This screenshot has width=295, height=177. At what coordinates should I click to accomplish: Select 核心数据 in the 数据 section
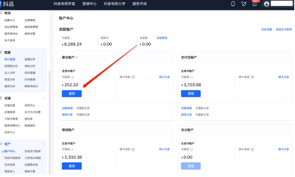coord(10,59)
